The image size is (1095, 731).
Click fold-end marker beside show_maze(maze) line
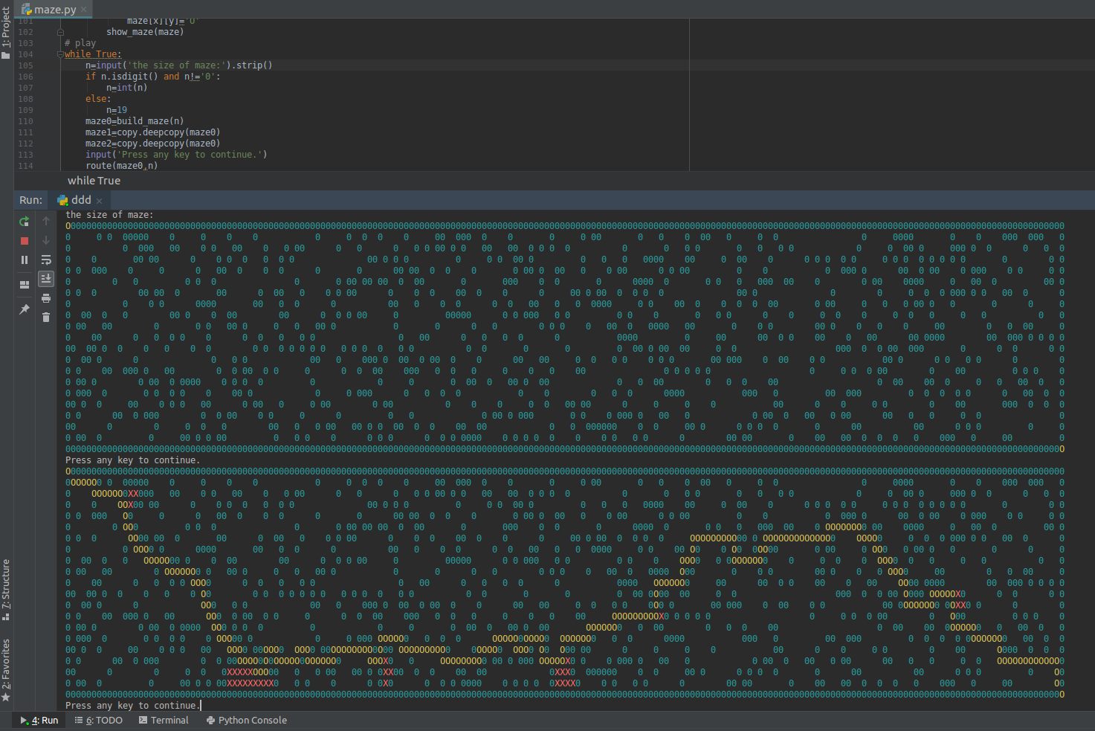coord(60,32)
